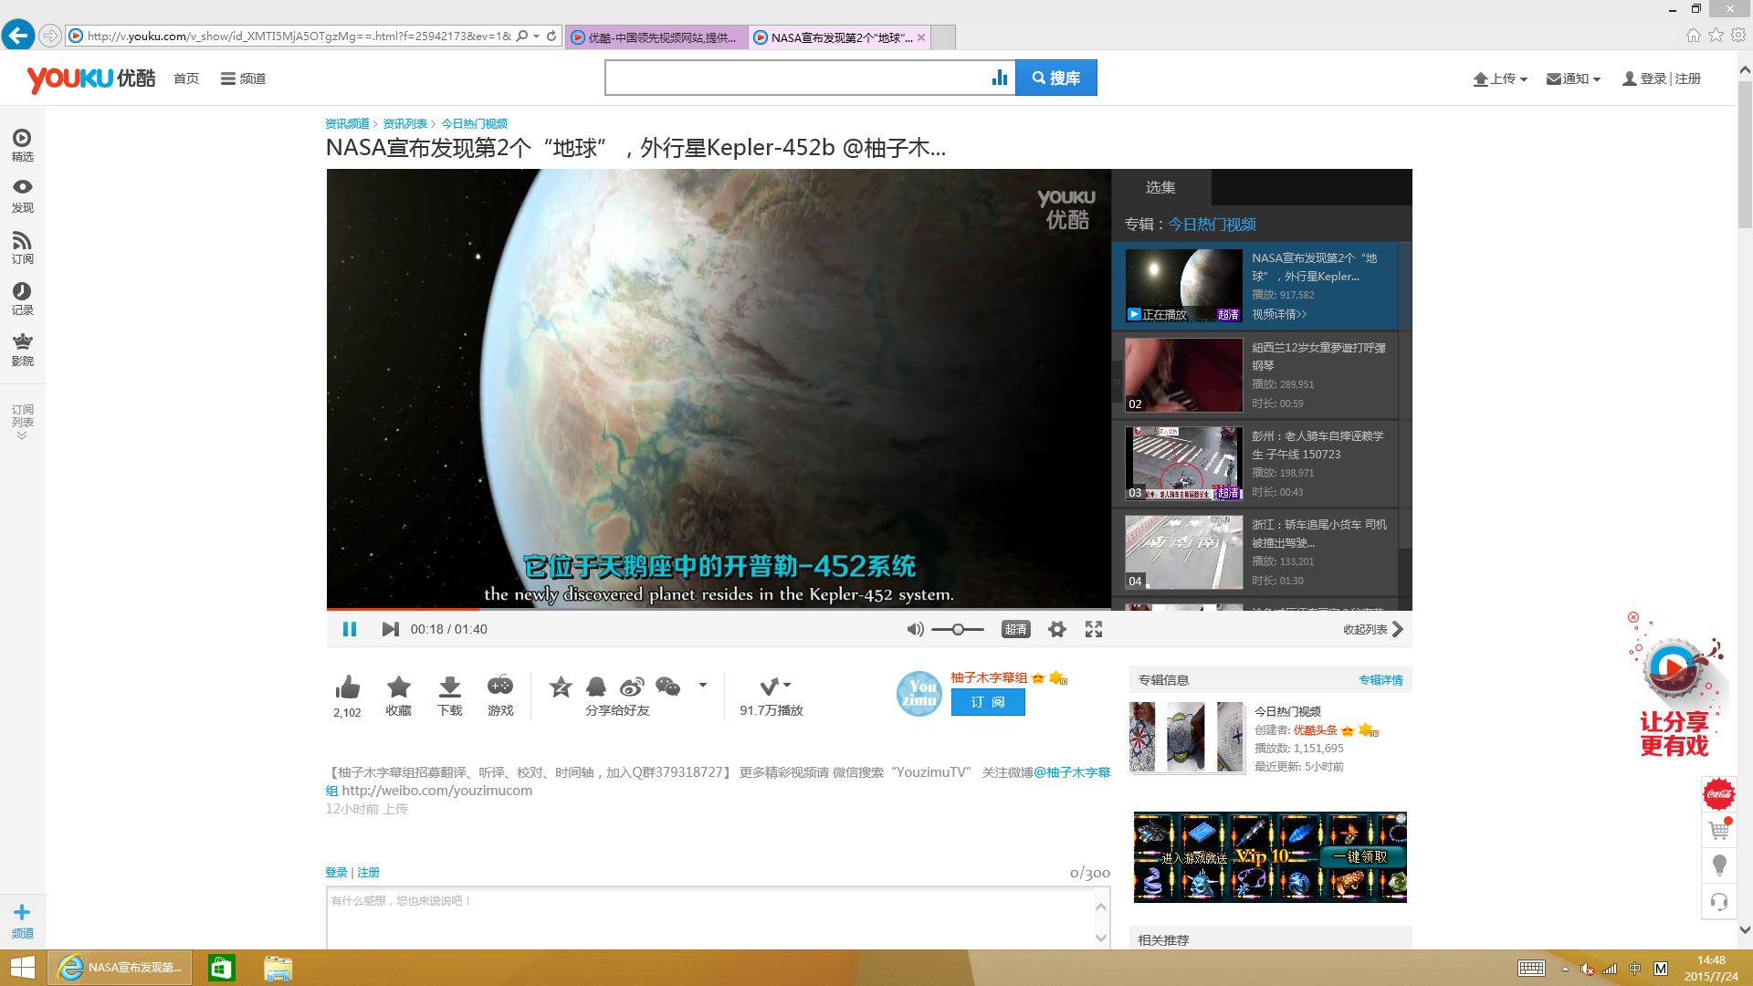
Task: Click the video progress bar
Action: pyautogui.click(x=719, y=608)
